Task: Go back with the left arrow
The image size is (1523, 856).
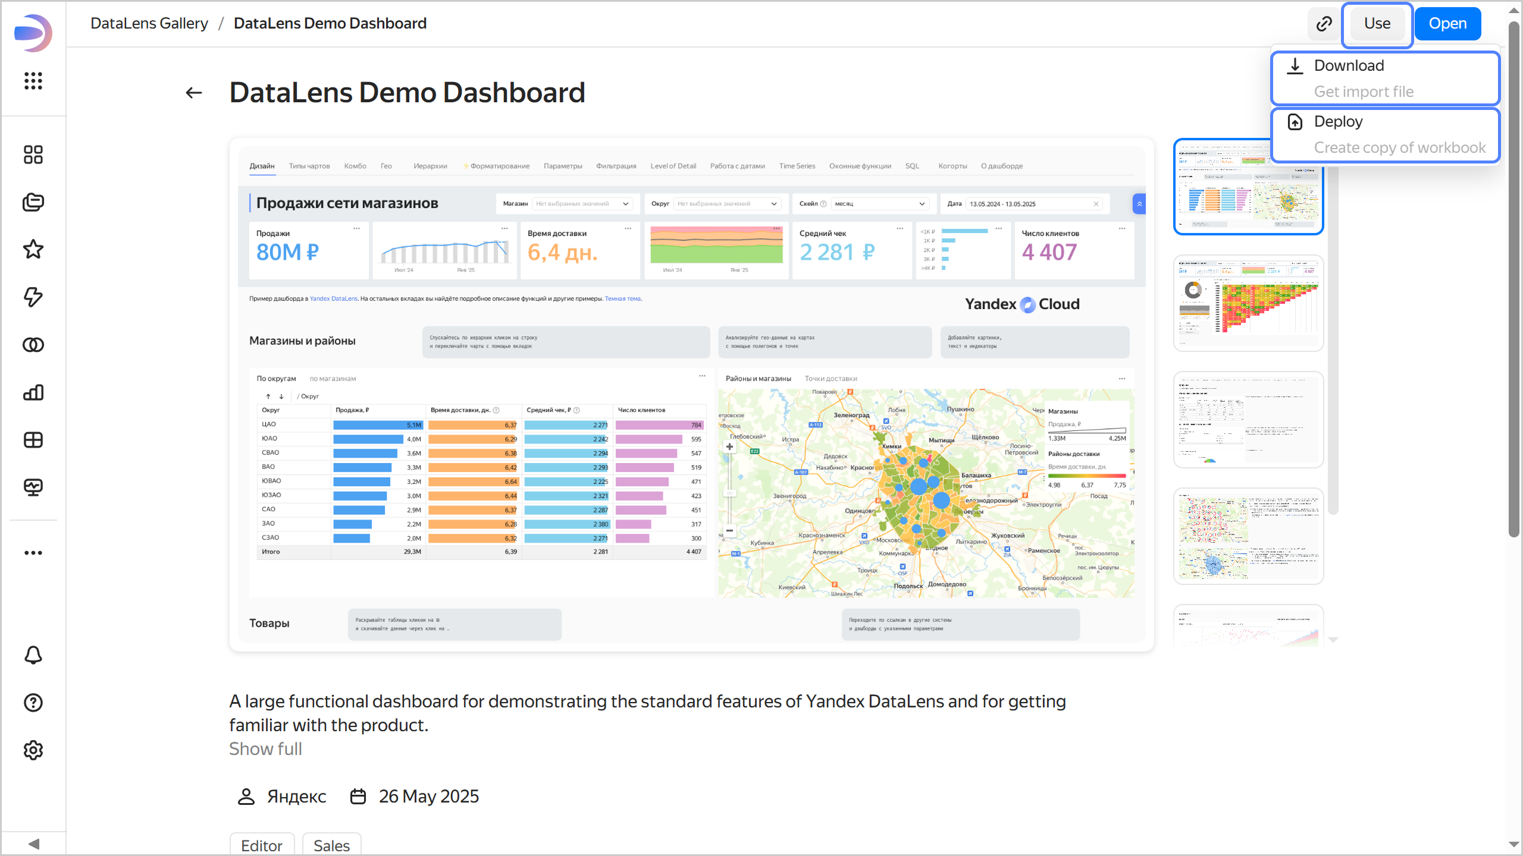Action: click(x=194, y=93)
